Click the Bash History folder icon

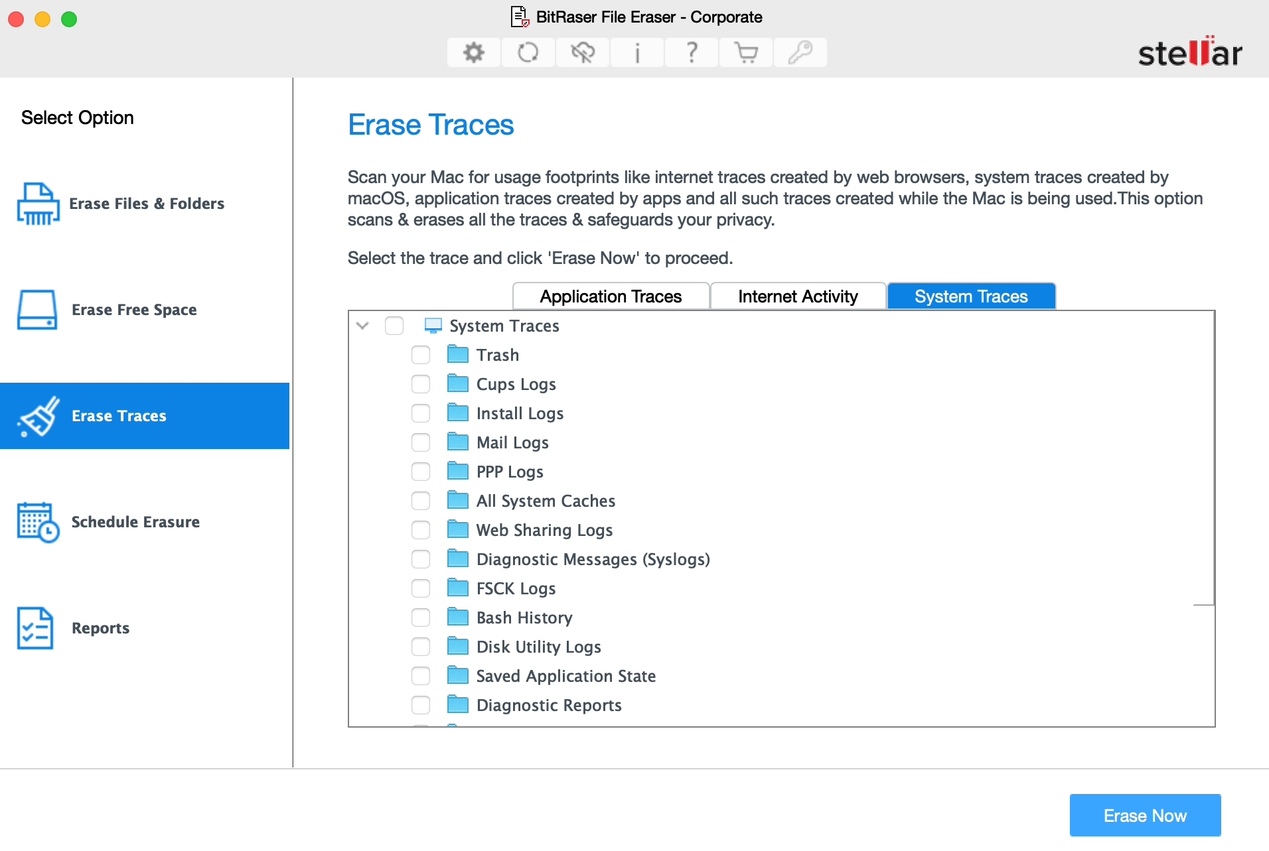458,617
